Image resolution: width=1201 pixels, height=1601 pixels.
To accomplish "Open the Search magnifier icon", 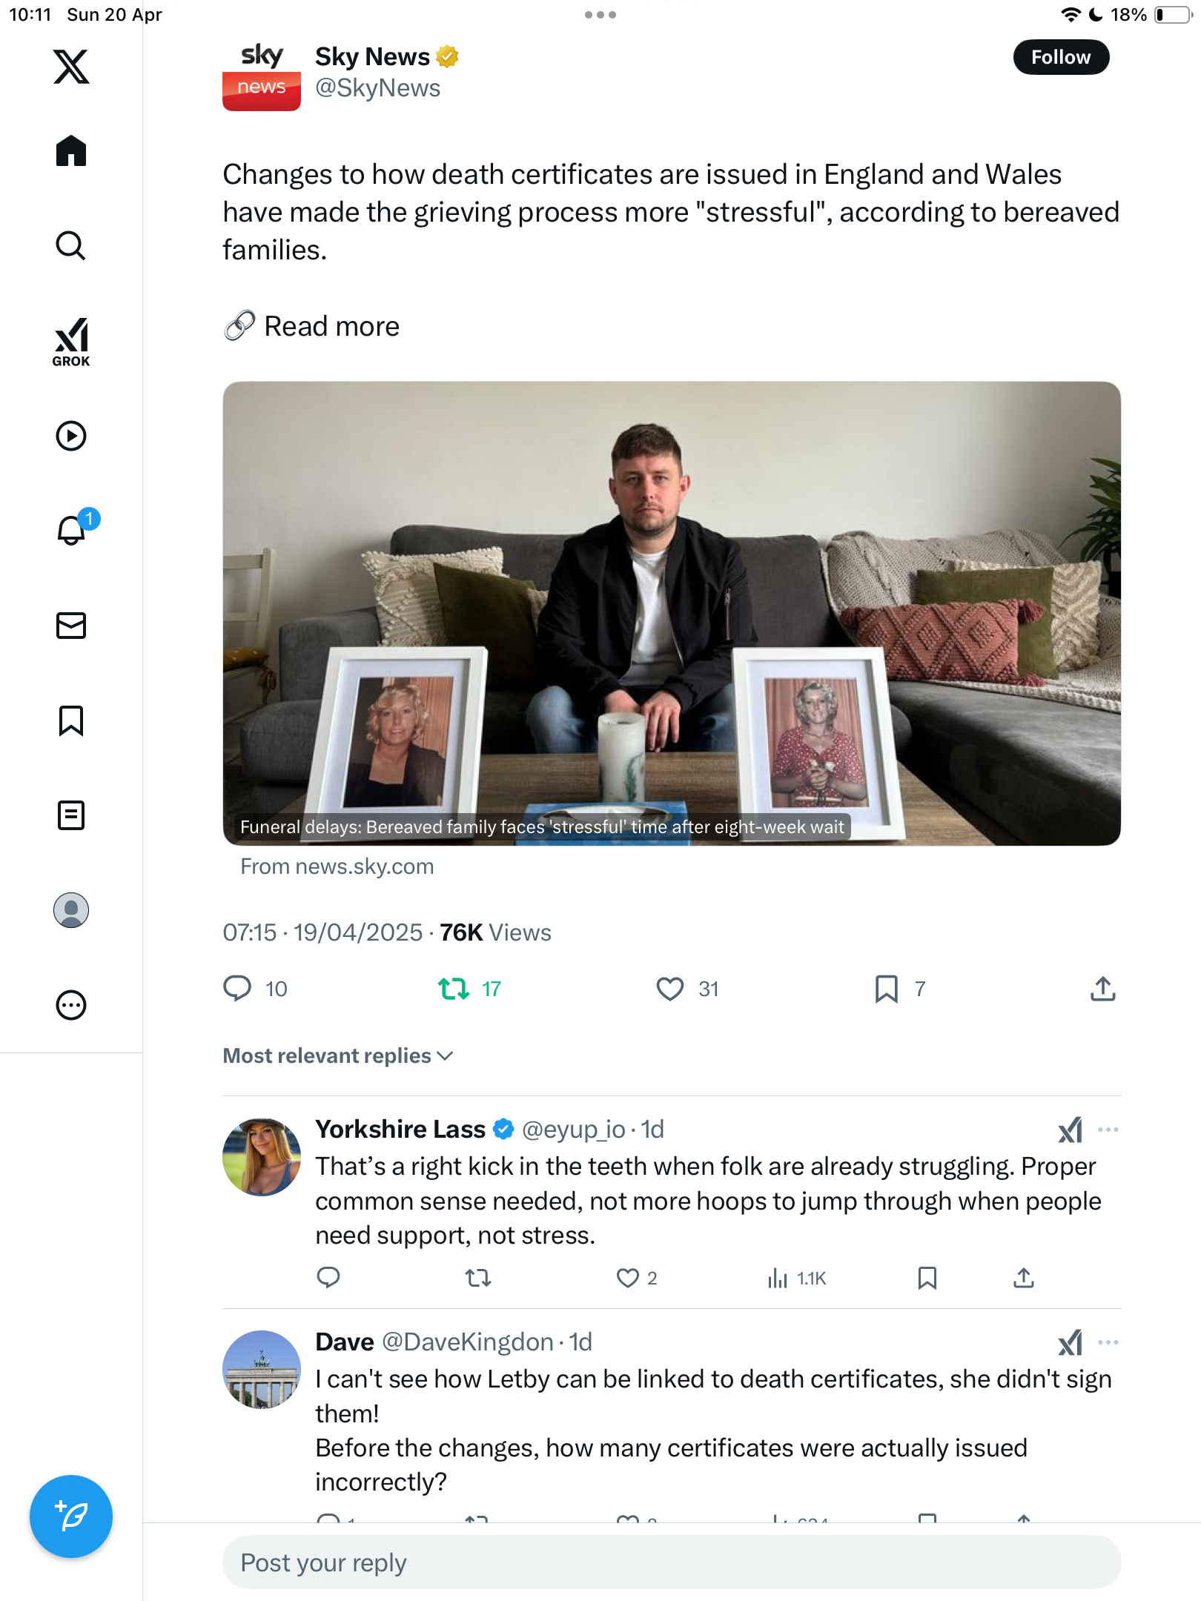I will coord(71,245).
